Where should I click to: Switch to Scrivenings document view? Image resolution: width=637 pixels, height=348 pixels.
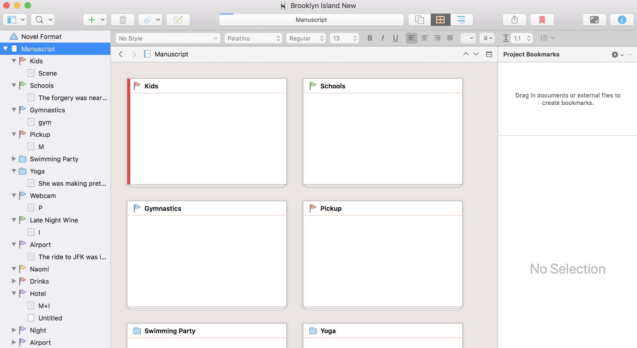419,20
